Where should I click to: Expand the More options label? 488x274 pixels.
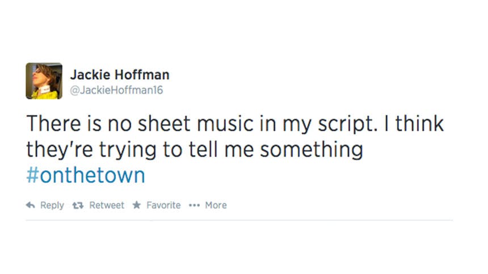(216, 205)
